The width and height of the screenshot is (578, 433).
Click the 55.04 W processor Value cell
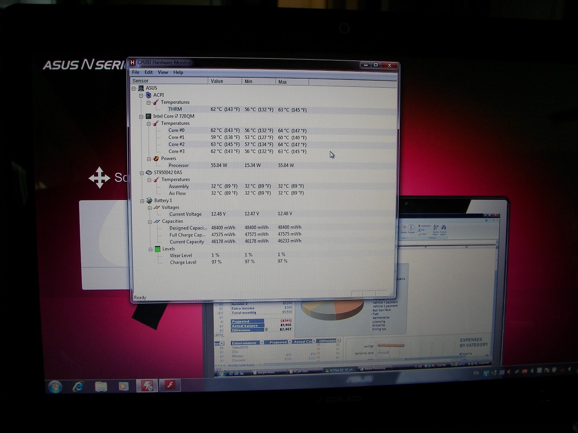pos(219,165)
